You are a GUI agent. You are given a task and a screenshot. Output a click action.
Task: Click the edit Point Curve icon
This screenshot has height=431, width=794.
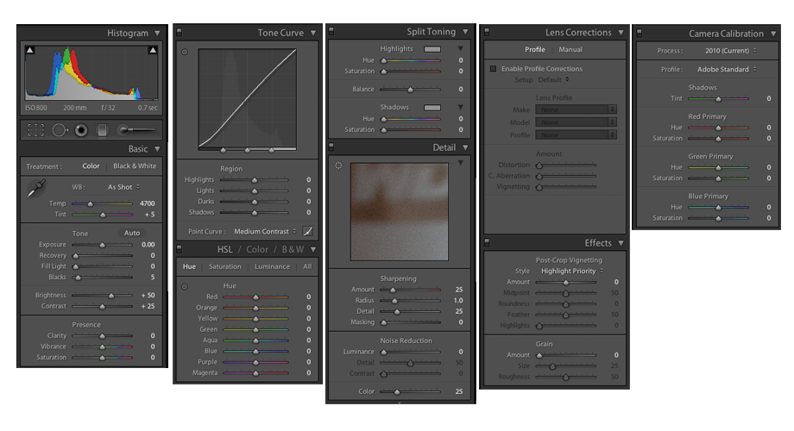coord(307,231)
